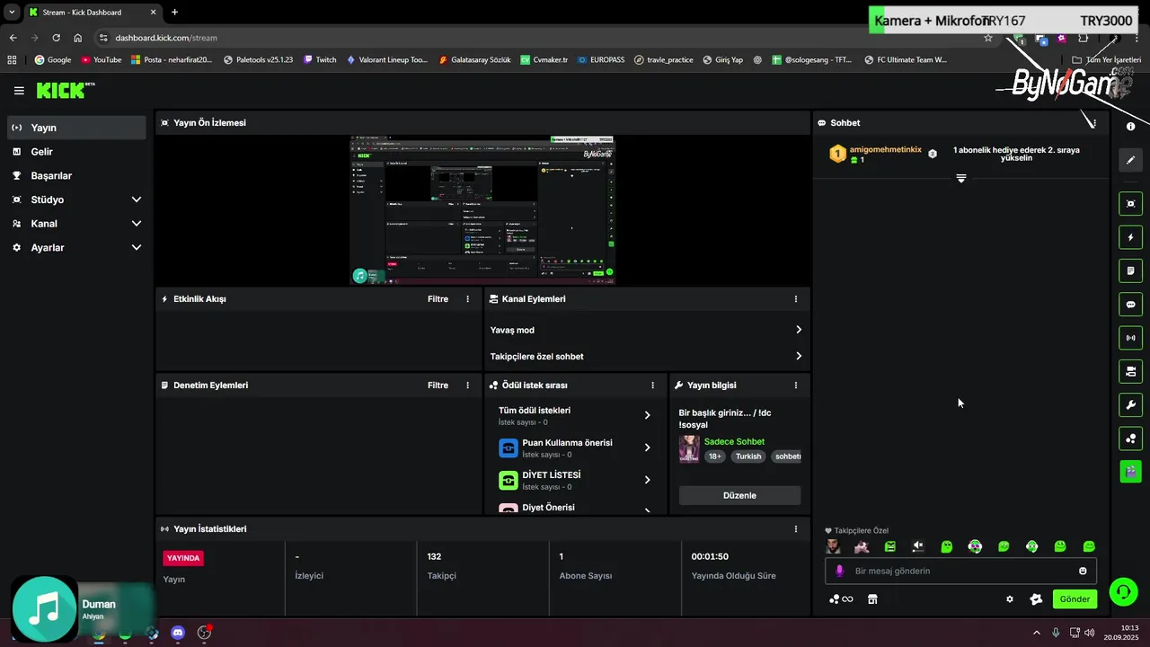Pick the muted speaker emote
This screenshot has width=1150, height=647.
click(918, 546)
